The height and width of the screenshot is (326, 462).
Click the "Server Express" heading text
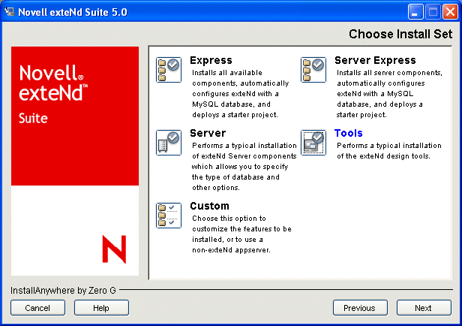pos(375,60)
